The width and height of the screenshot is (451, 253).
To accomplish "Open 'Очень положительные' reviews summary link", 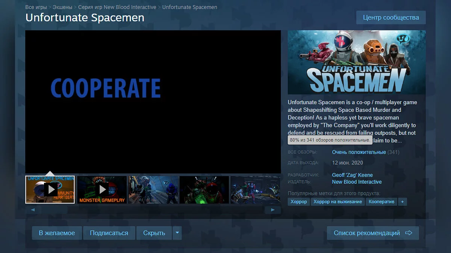I will coord(359,152).
